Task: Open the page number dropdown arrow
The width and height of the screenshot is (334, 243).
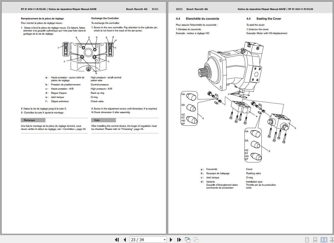Action: [x=165, y=240]
